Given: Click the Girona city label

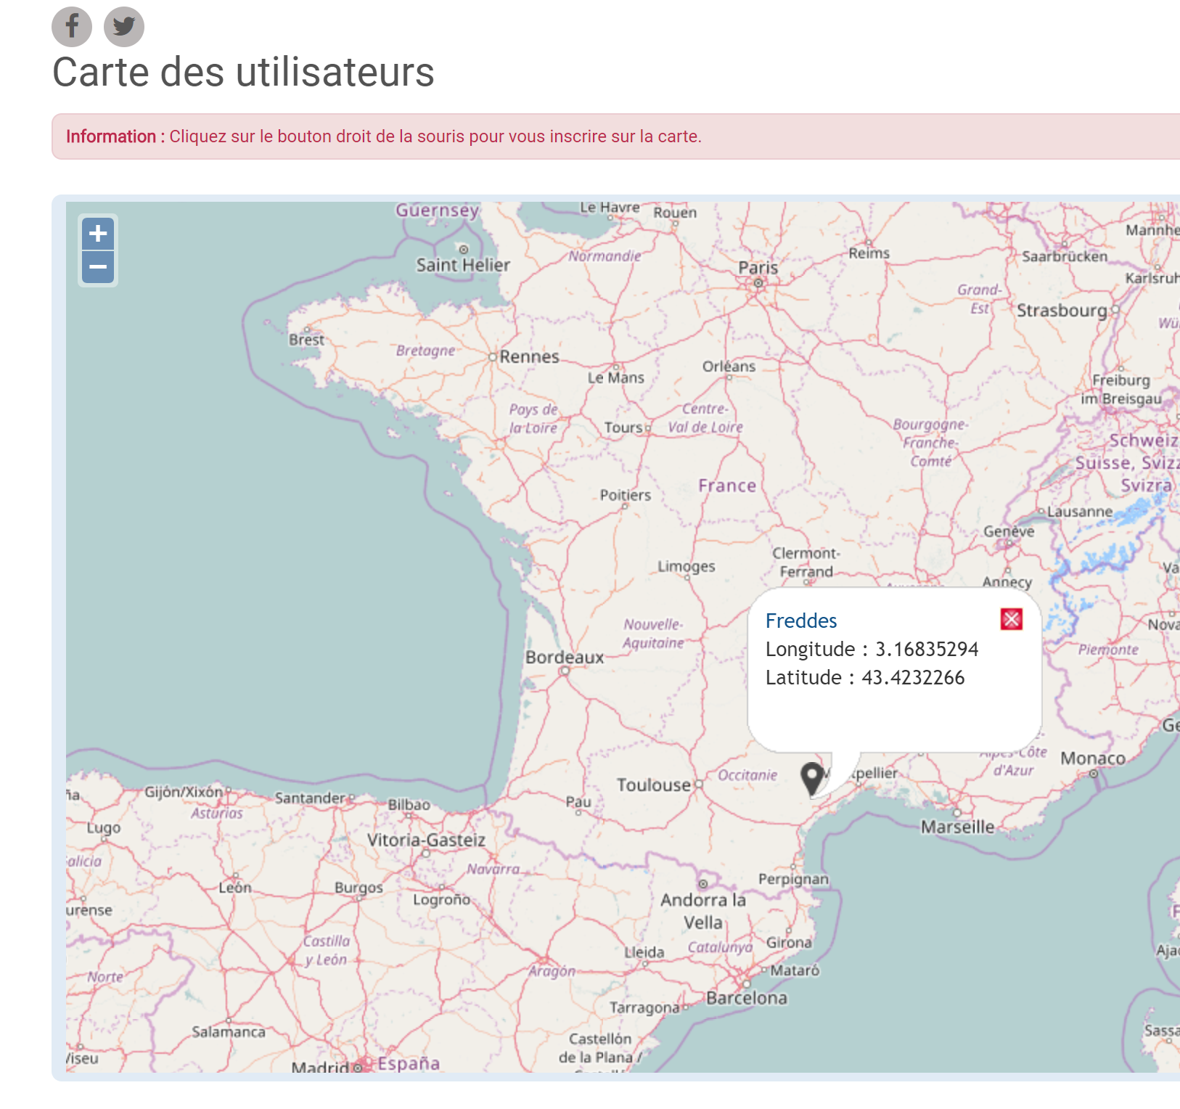Looking at the screenshot, I should point(789,942).
